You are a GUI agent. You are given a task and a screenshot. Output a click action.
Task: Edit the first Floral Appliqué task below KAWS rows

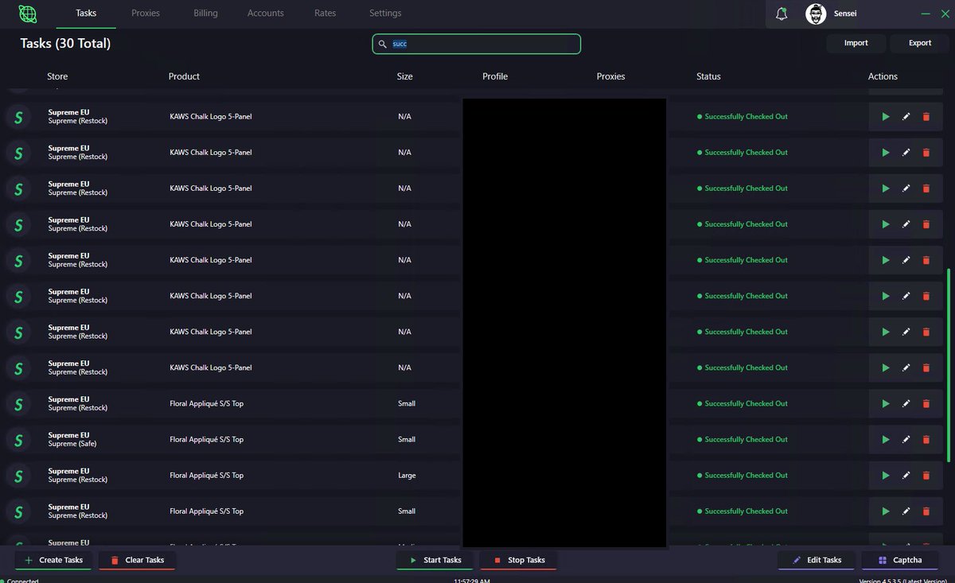click(906, 403)
